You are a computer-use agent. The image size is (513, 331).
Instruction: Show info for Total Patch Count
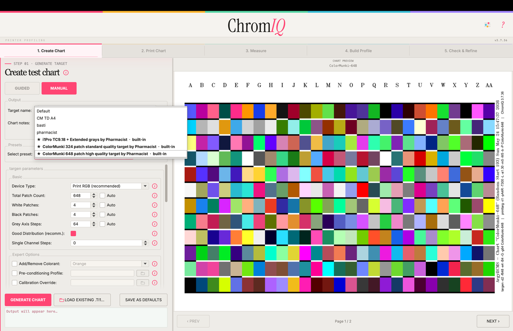155,195
